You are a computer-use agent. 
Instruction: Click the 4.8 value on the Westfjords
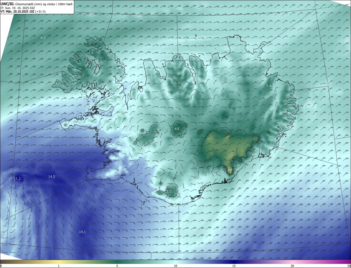(x=91, y=53)
